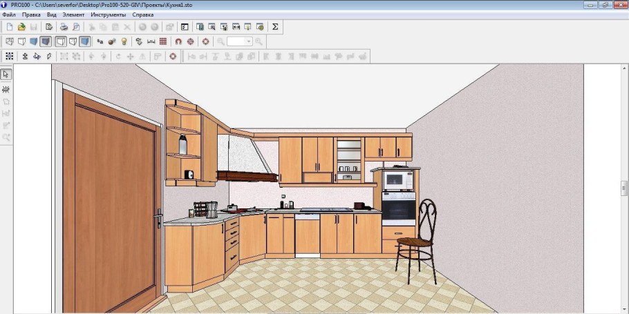This screenshot has height=314, width=629.
Task: Open the Справка menu
Action: click(143, 14)
